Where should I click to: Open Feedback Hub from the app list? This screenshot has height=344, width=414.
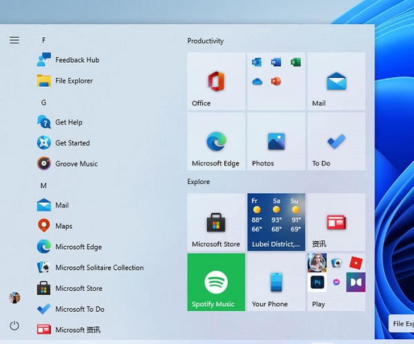(77, 60)
